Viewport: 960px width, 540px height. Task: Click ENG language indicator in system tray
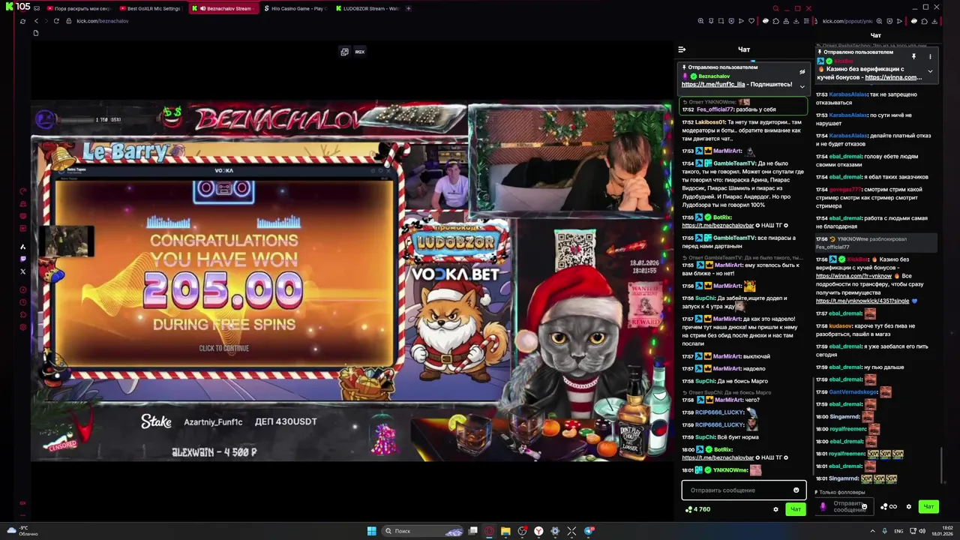[898, 531]
